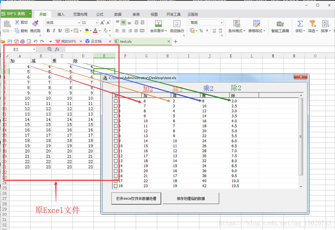Toggle Underline formatting

click(x=60, y=31)
